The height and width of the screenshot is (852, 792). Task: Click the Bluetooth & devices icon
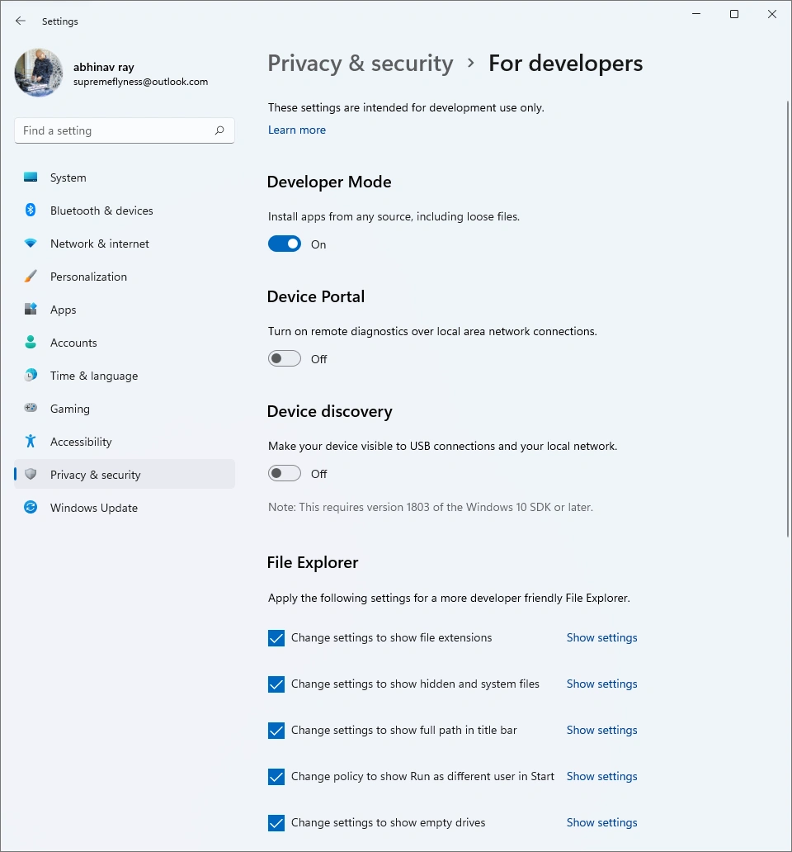tap(31, 211)
